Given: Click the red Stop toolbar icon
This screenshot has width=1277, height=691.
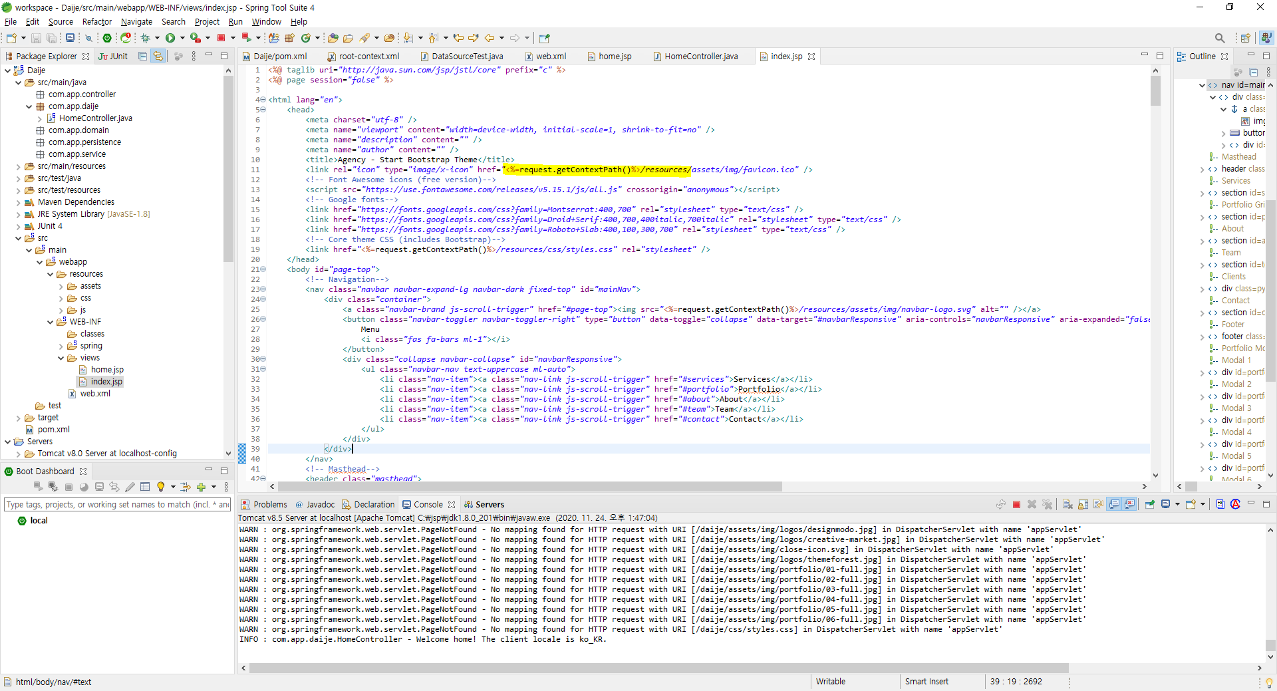Looking at the screenshot, I should pos(221,39).
